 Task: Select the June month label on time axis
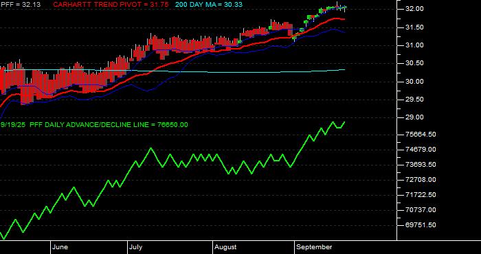(60, 247)
